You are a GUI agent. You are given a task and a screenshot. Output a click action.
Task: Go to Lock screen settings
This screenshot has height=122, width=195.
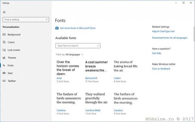pyautogui.click(x=14, y=50)
